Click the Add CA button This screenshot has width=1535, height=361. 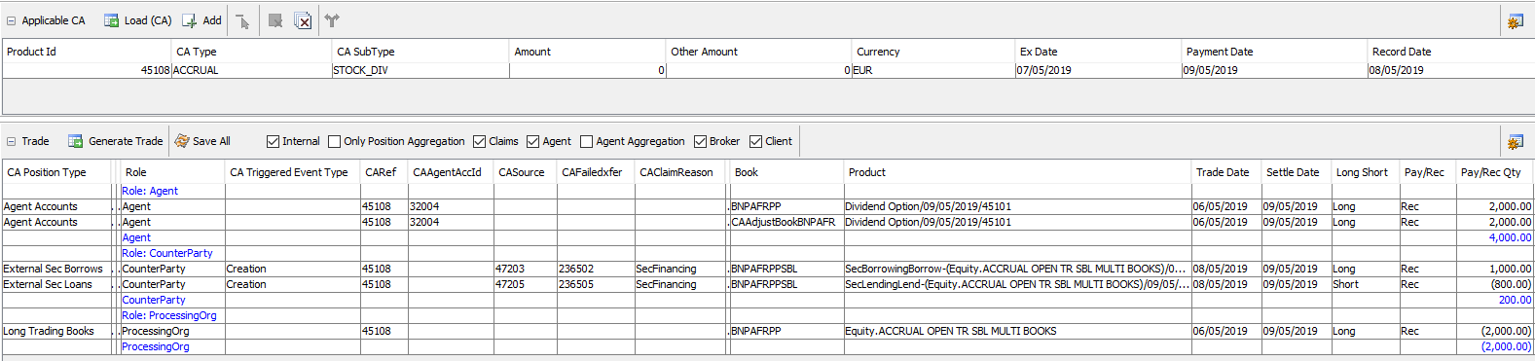(202, 20)
